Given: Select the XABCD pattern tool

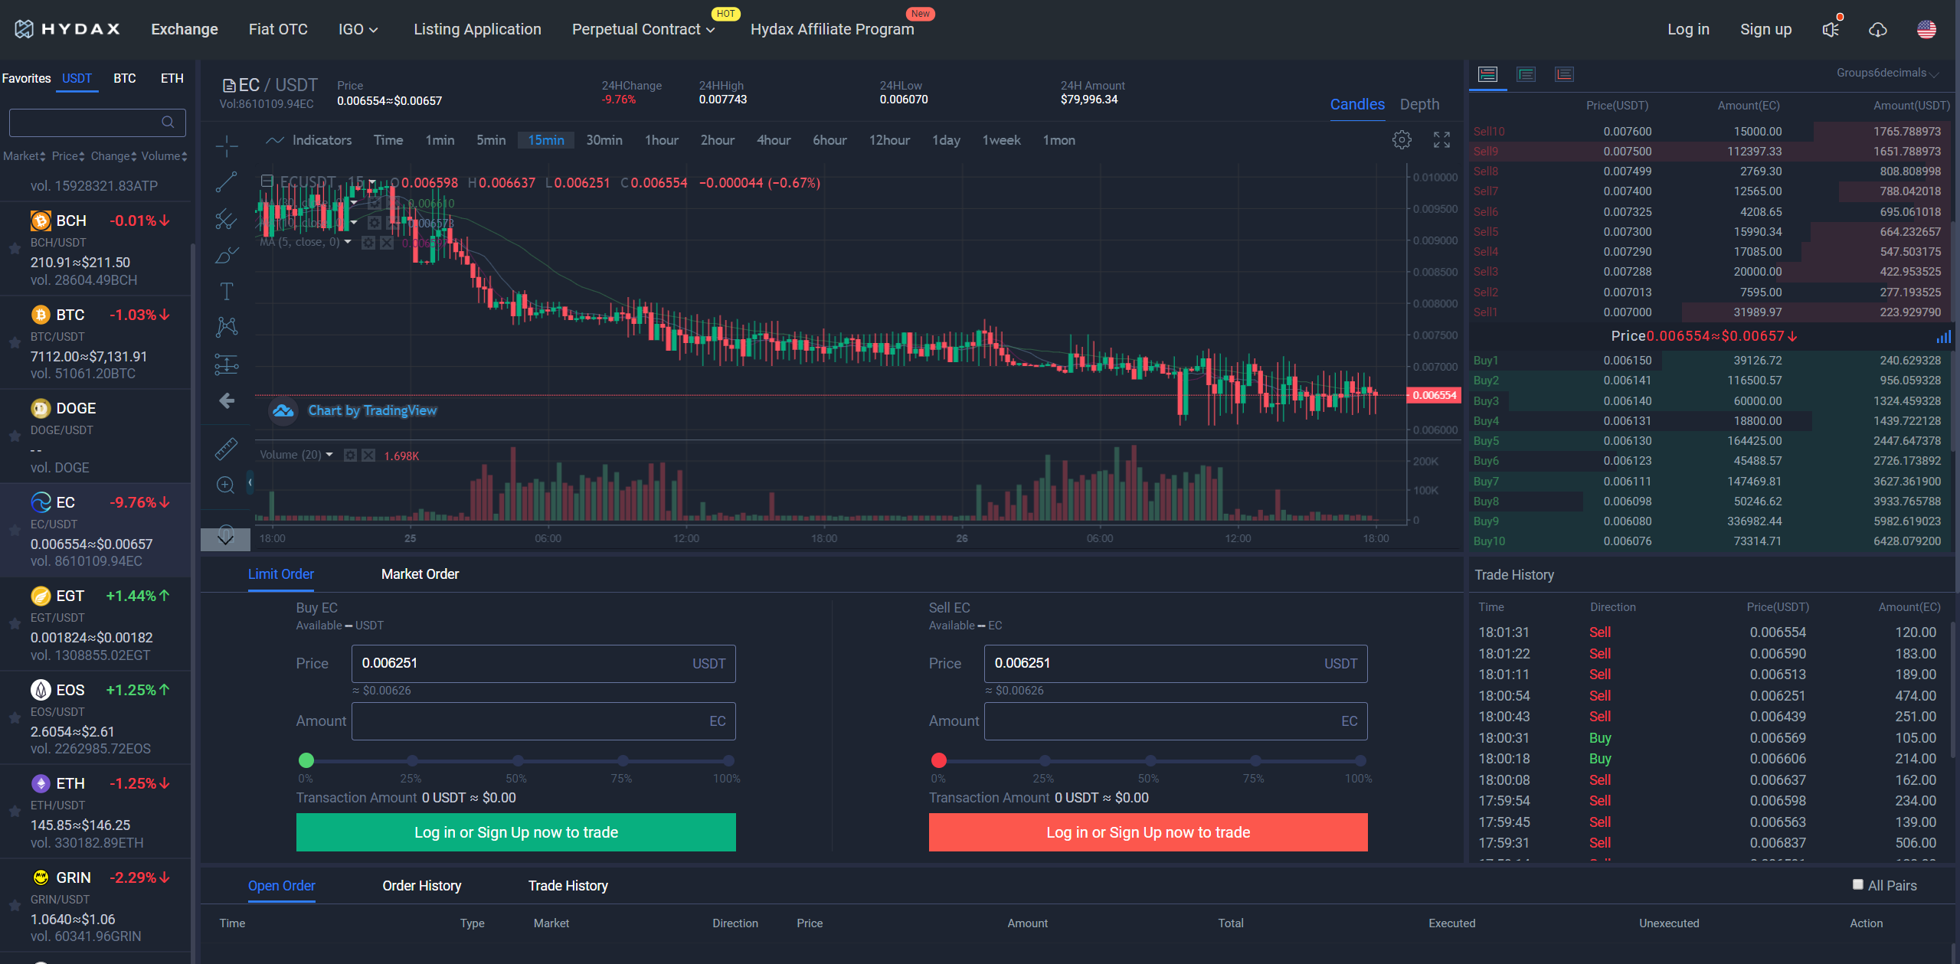Looking at the screenshot, I should pyautogui.click(x=227, y=328).
